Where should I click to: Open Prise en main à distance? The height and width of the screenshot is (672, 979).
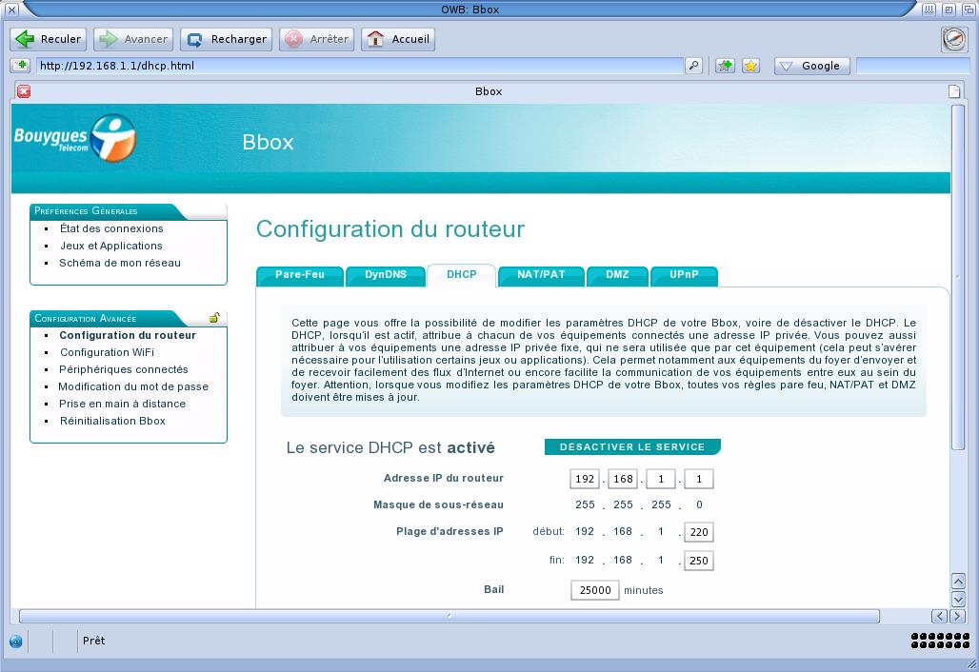click(122, 404)
